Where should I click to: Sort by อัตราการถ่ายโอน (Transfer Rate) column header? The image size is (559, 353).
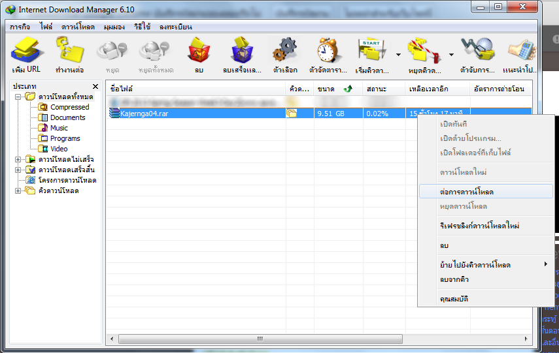501,89
